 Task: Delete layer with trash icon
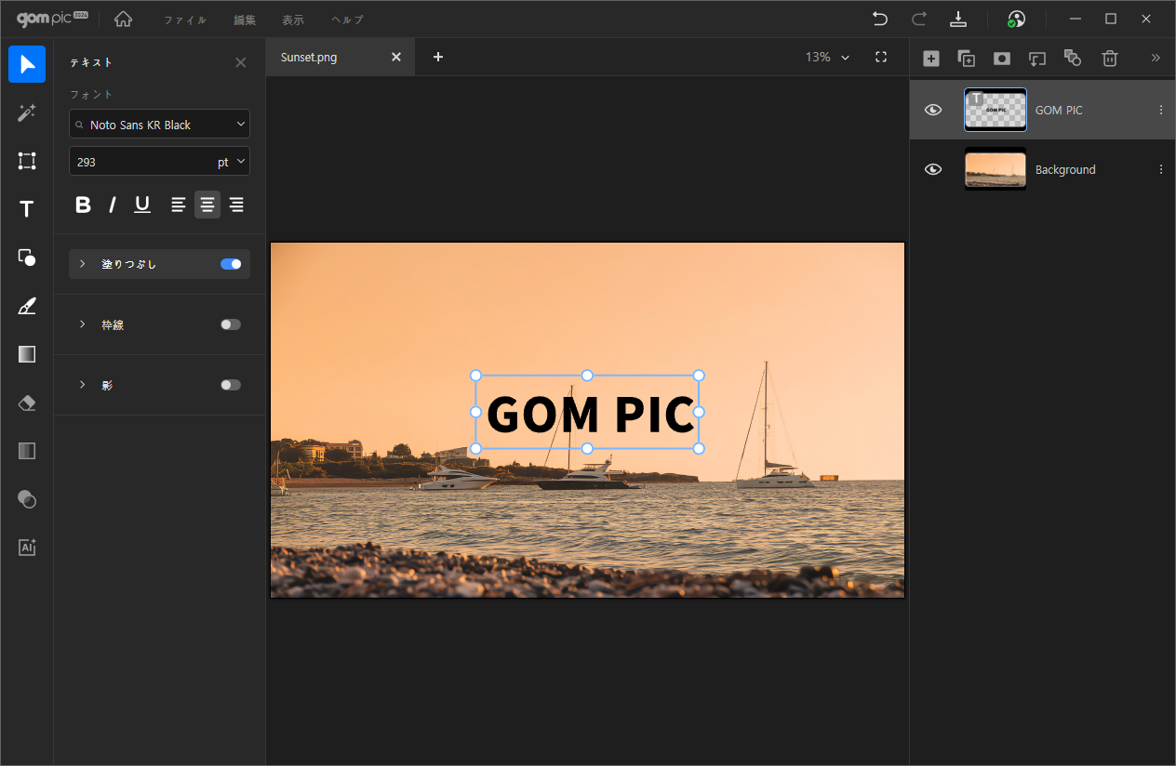[x=1109, y=59]
